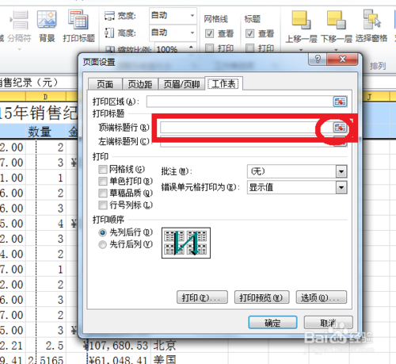Click range picker icon for 打印区域
Screen dimensions: 396x364
click(x=340, y=102)
